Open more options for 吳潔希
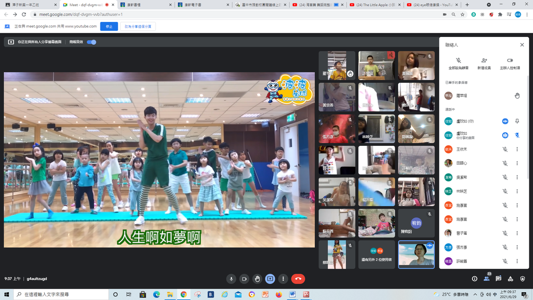Screen dimensions: 533x300 (517, 177)
